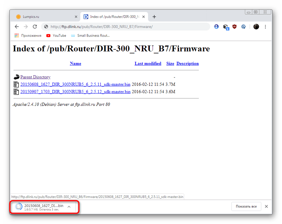Click the Apache/2.4.10 (Debian) Server footer text
Viewport: 282px width, 224px height.
[x=61, y=105]
